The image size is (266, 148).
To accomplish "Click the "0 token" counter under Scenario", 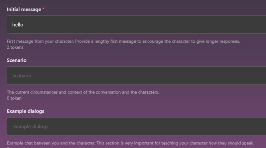I will [x=14, y=98].
